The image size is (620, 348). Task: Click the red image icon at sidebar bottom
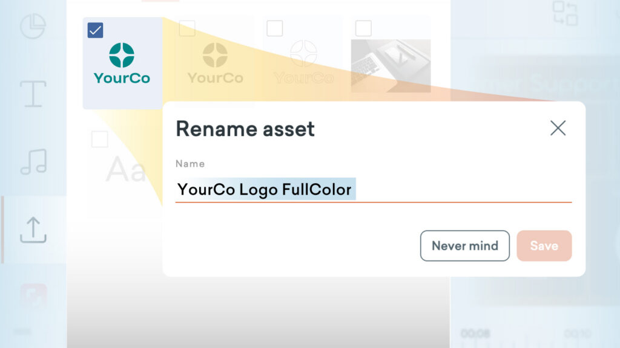34,296
